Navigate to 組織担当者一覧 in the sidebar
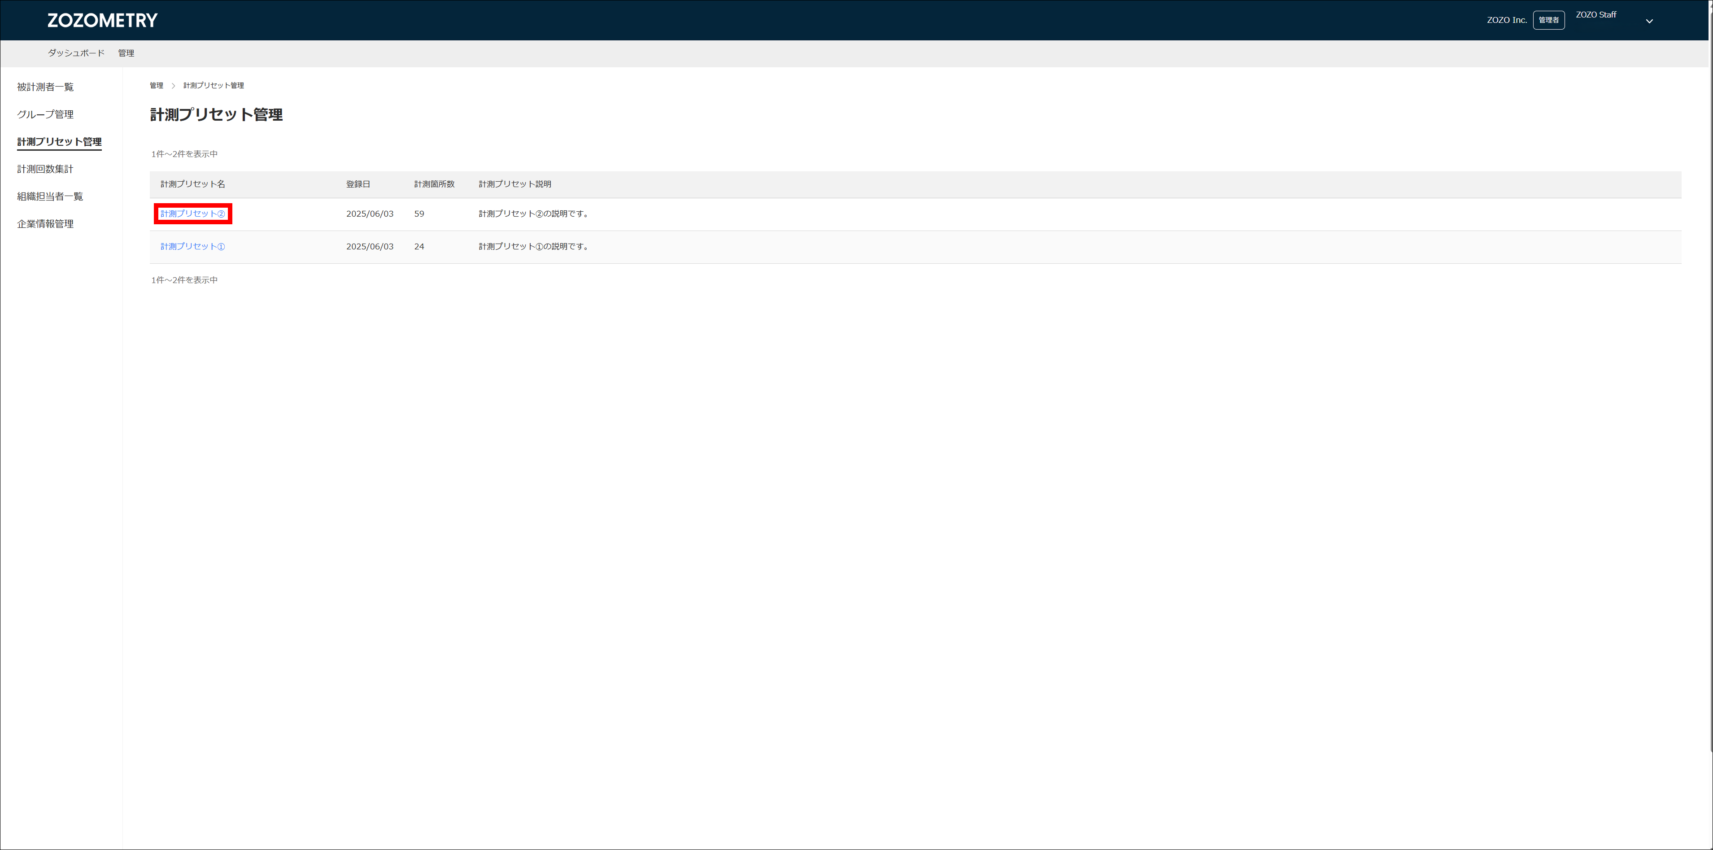The height and width of the screenshot is (850, 1713). tap(50, 196)
